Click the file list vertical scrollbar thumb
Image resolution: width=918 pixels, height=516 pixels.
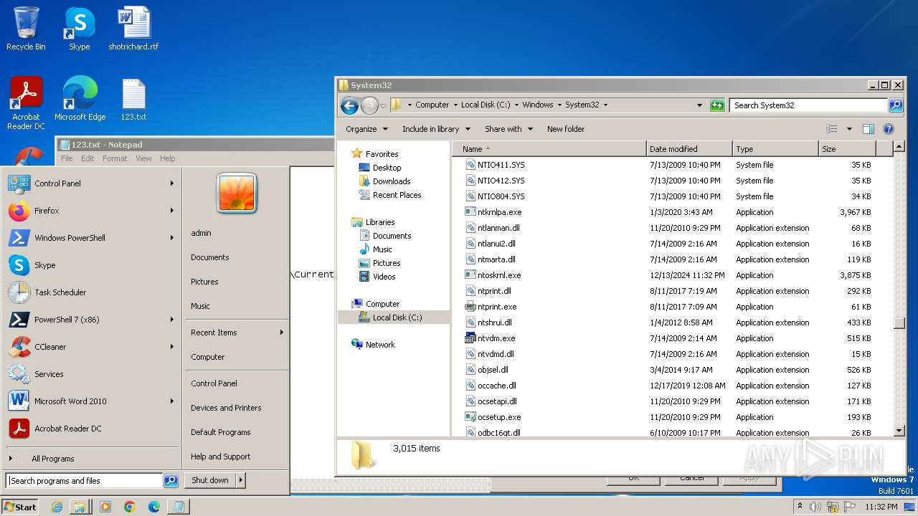[x=899, y=323]
